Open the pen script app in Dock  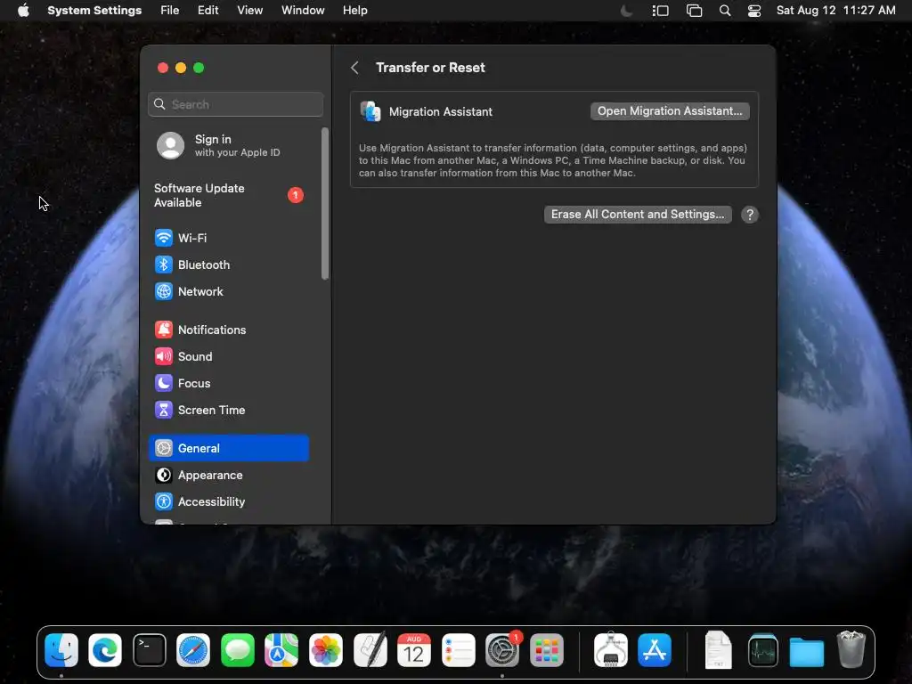(x=370, y=649)
